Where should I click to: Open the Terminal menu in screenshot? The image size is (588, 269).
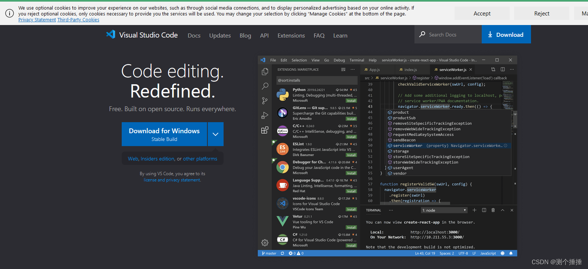coord(357,60)
